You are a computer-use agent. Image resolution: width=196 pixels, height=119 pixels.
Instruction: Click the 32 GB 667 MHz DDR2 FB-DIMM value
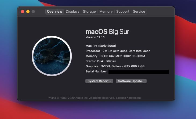(x=122, y=56)
